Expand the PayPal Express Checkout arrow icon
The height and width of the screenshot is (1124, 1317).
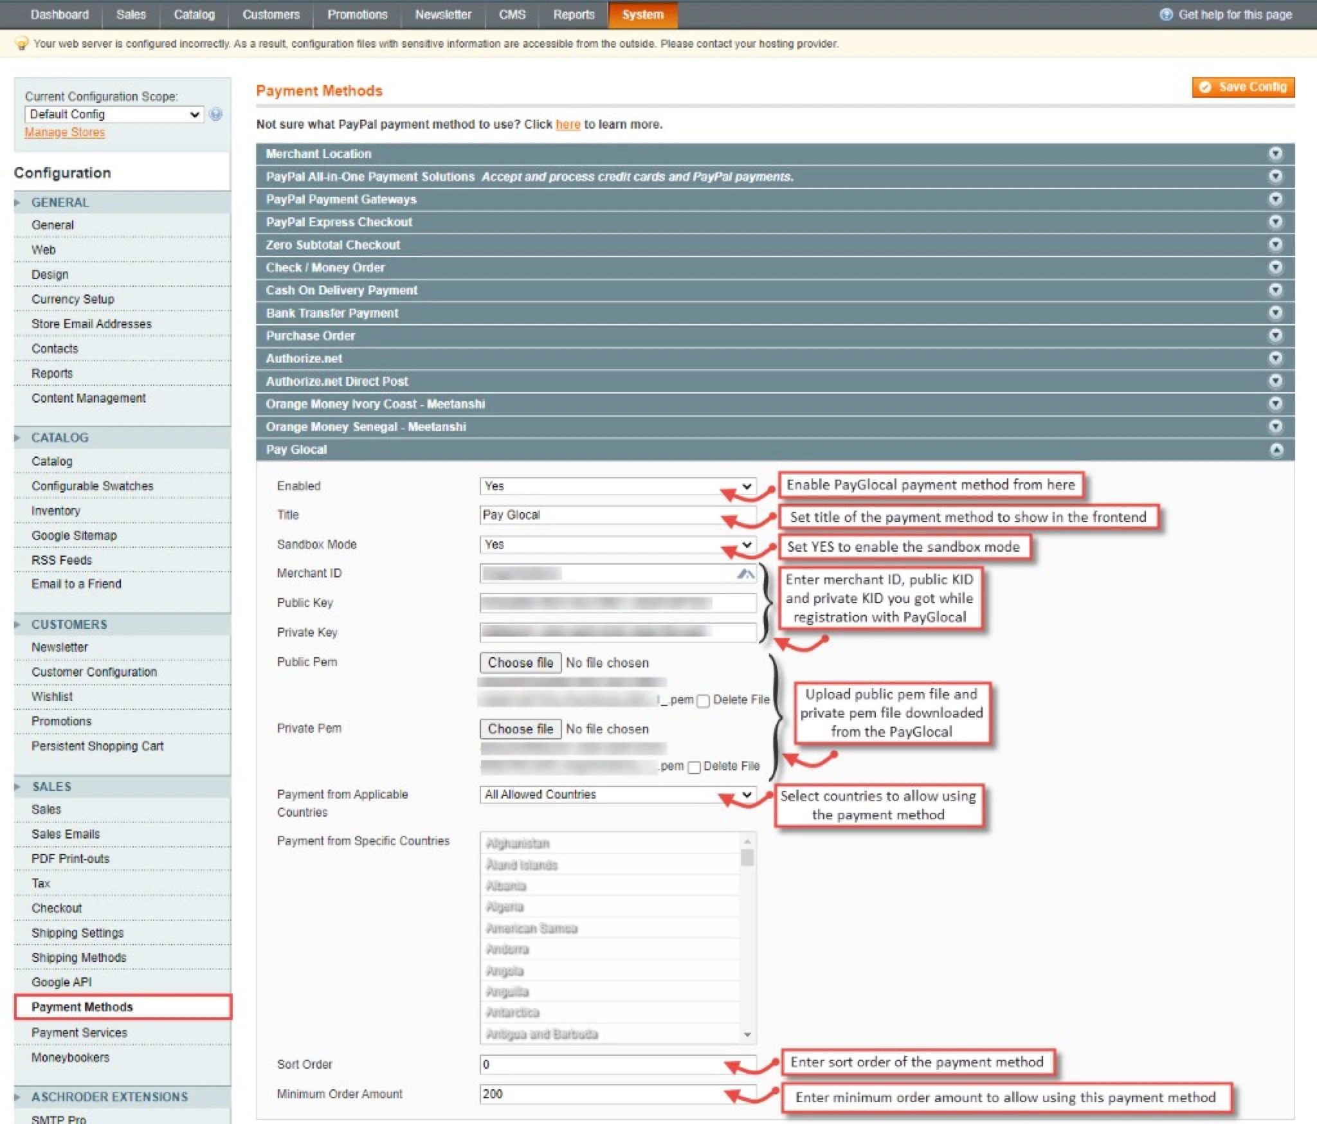1275,222
